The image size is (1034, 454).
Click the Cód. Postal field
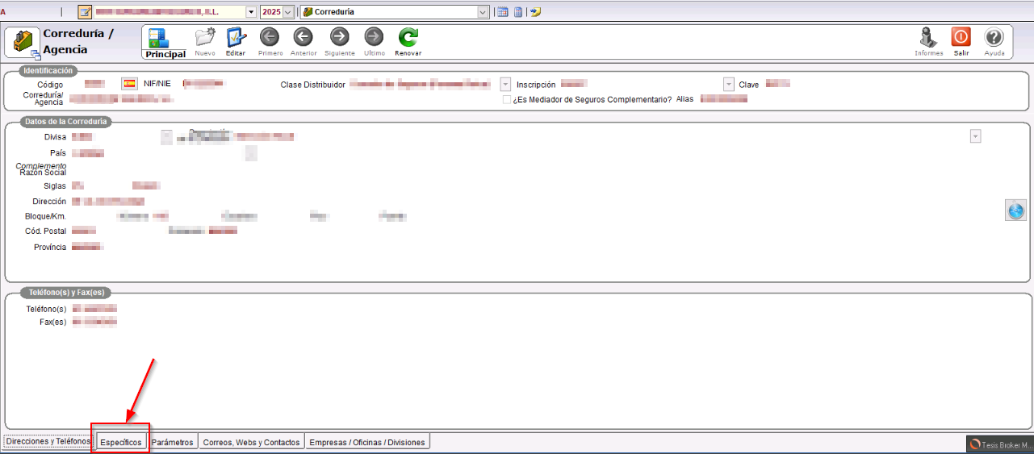click(84, 231)
